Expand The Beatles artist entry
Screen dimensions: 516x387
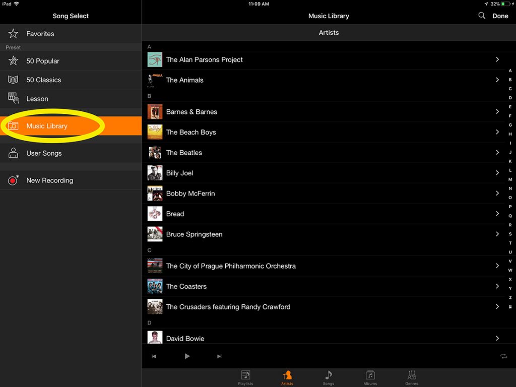(498, 152)
